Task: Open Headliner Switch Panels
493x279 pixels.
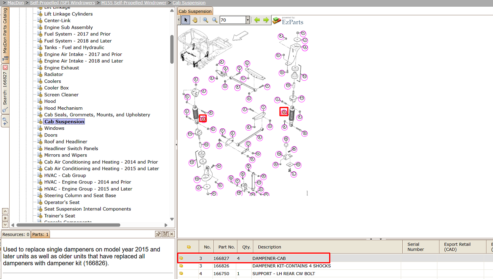Action: [71, 148]
